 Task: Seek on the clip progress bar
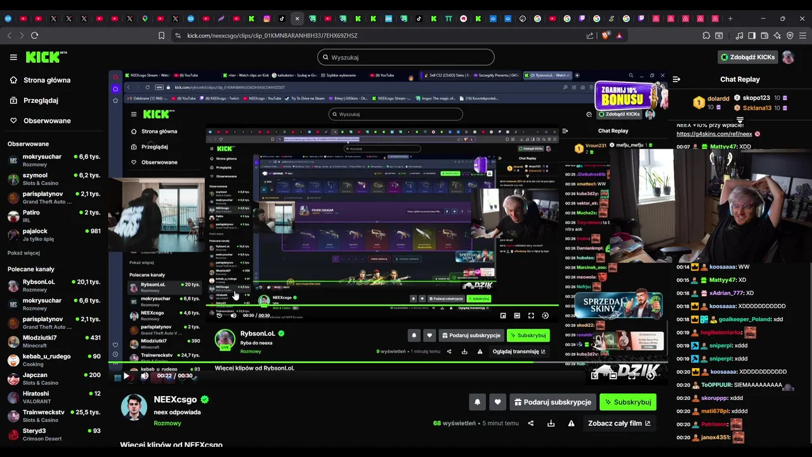coord(388,363)
